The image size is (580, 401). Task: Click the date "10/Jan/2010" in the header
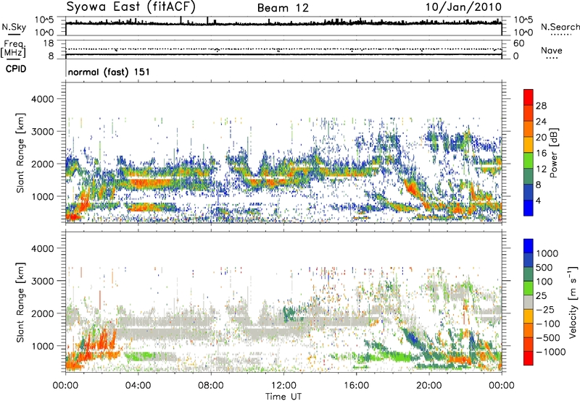point(463,7)
